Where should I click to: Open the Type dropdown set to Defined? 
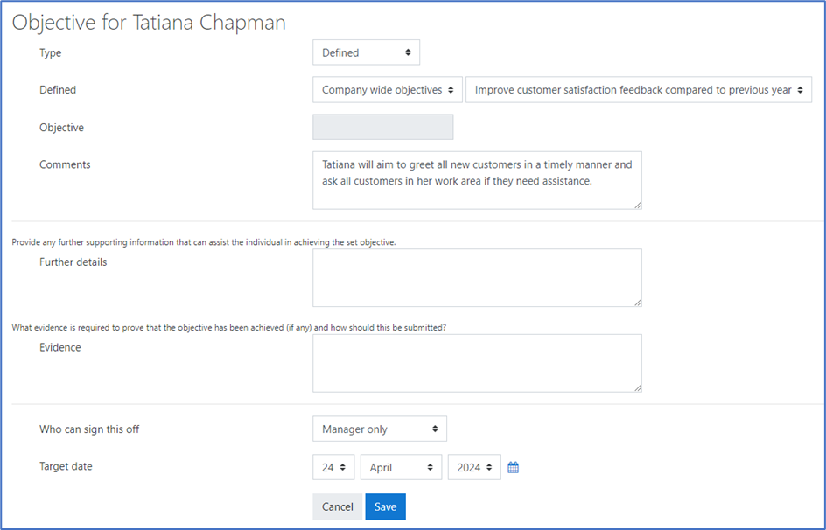pos(366,52)
